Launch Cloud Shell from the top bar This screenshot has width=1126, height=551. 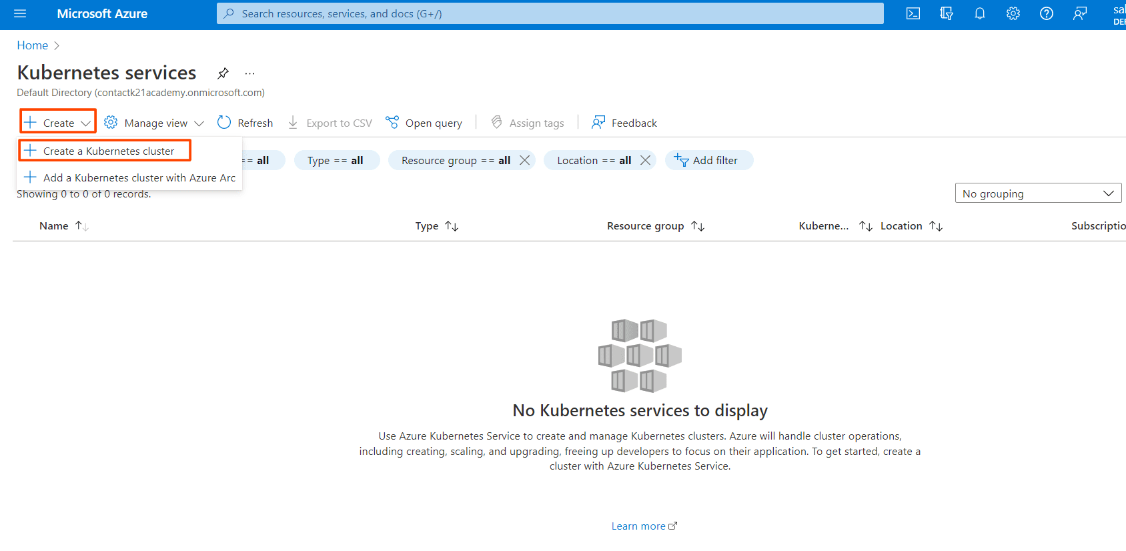pyautogui.click(x=913, y=13)
